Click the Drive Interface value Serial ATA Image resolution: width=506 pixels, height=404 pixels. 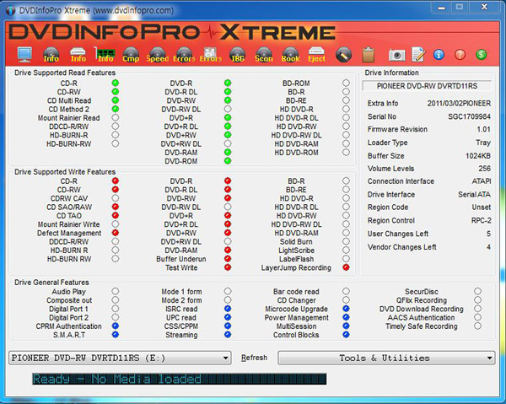(474, 194)
